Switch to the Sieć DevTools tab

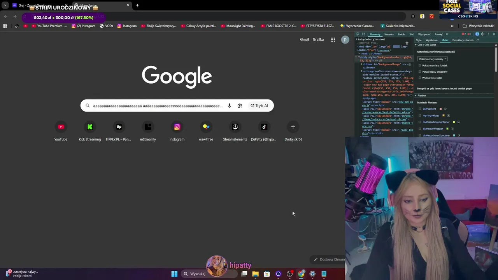412,34
